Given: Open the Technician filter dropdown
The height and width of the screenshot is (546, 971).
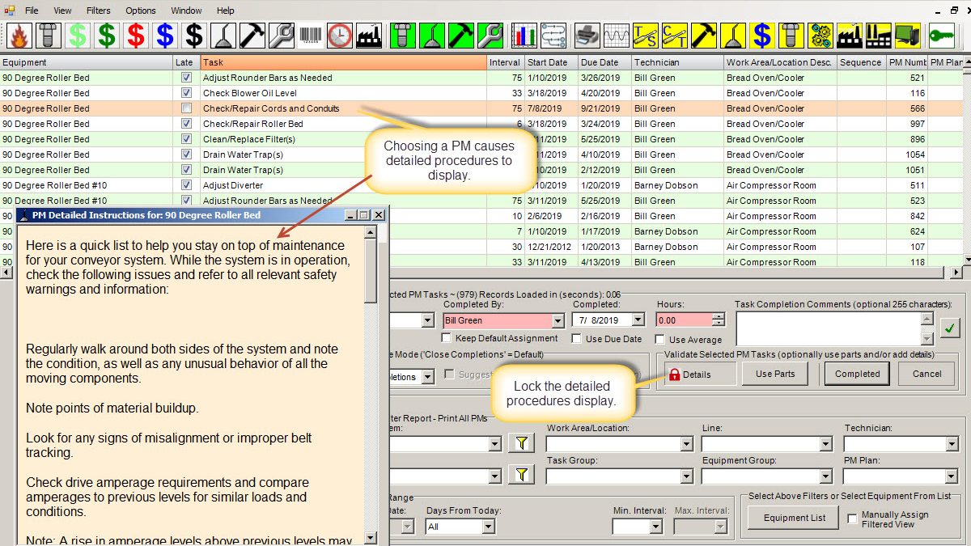Looking at the screenshot, I should click(953, 442).
